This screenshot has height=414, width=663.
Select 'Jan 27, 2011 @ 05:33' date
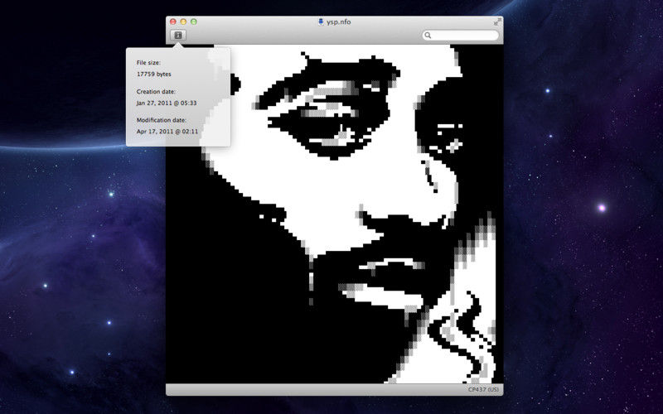coord(167,103)
